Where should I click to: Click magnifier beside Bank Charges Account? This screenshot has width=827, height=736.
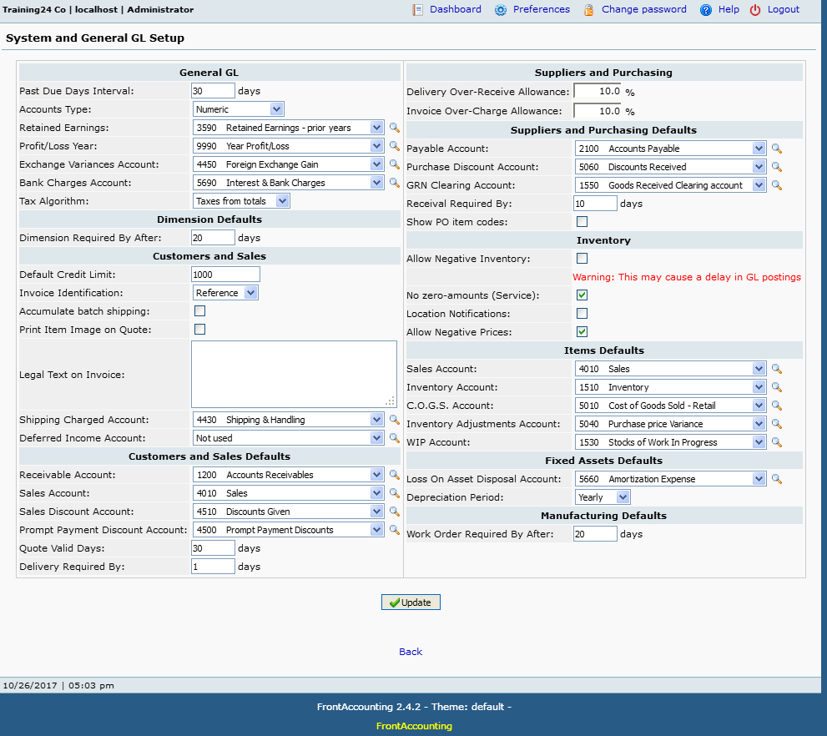click(x=394, y=183)
